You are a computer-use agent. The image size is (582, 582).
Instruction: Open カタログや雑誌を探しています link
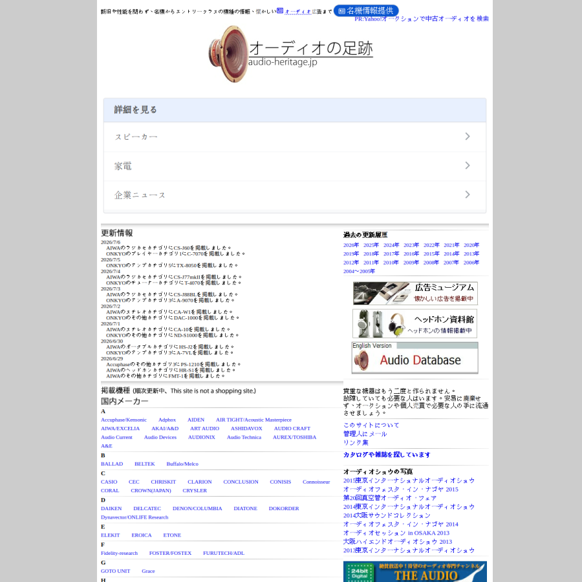387,455
